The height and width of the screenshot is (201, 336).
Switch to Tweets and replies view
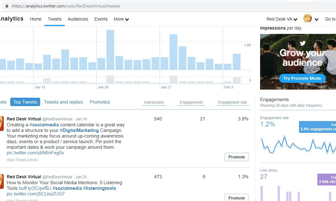pyautogui.click(x=63, y=102)
